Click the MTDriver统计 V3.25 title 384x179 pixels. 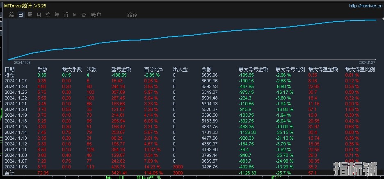pos(25,6)
